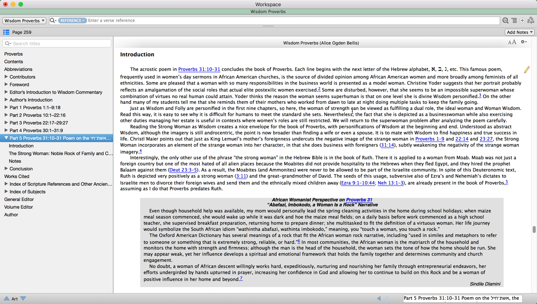Screen dimensions: 537x304
Task: Click the recycle-arrows sync icon
Action: pyautogui.click(x=530, y=21)
